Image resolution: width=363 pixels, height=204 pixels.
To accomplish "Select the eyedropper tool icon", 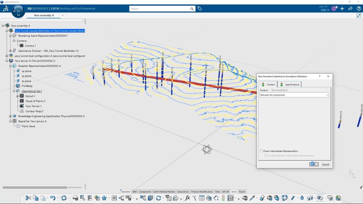I will click(252, 198).
